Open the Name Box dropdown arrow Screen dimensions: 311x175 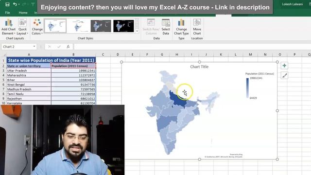tap(34, 47)
